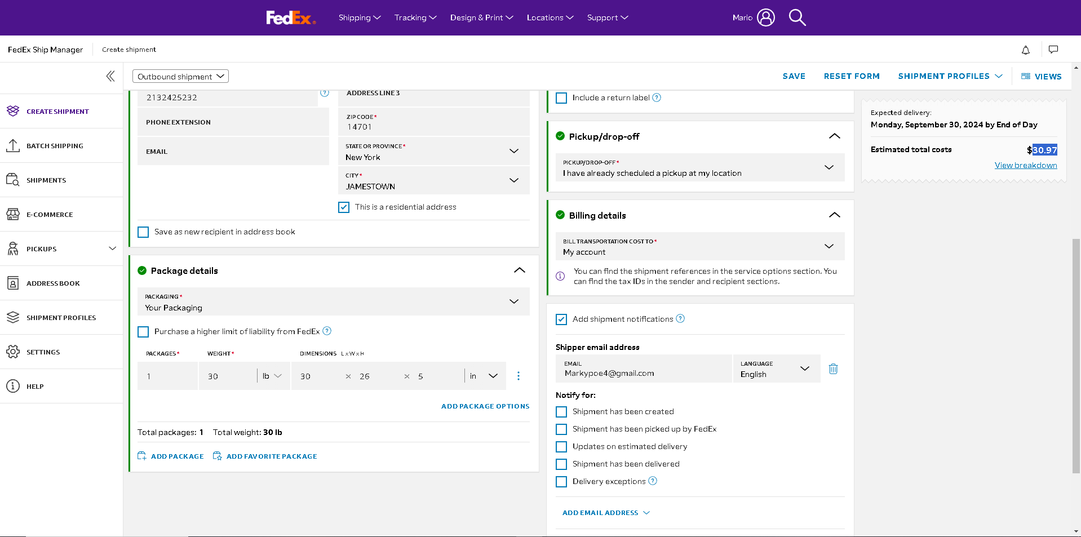Click the Shipment Profiles layers icon
1081x537 pixels.
click(x=13, y=317)
